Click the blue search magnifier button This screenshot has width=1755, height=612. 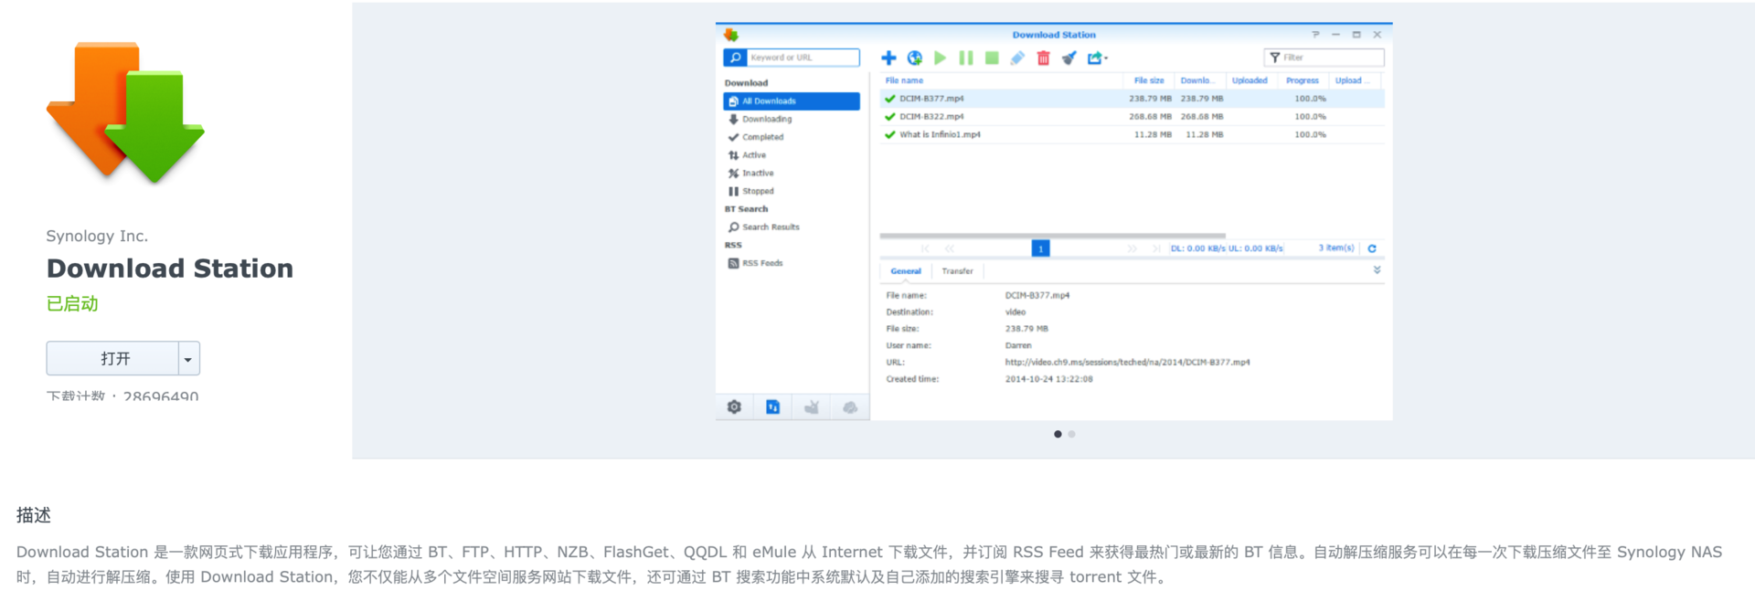[x=735, y=58]
